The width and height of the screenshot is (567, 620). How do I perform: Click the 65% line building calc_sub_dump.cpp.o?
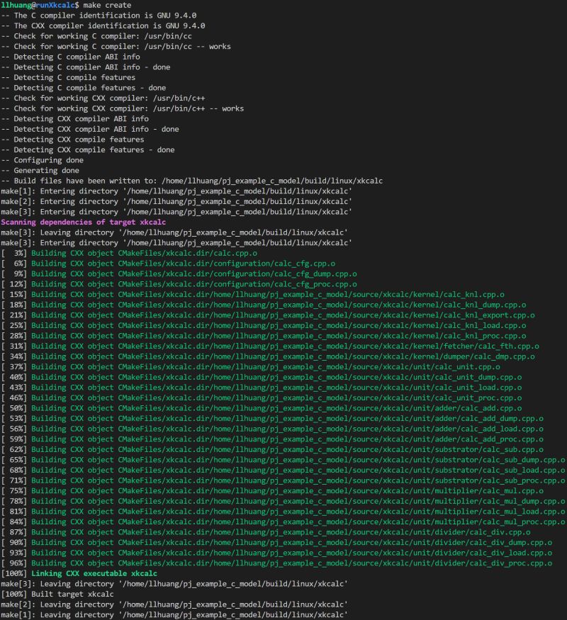point(283,460)
